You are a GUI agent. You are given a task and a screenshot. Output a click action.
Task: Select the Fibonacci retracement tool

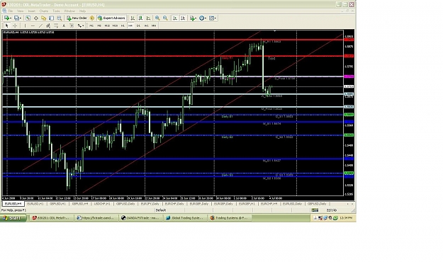[56, 25]
